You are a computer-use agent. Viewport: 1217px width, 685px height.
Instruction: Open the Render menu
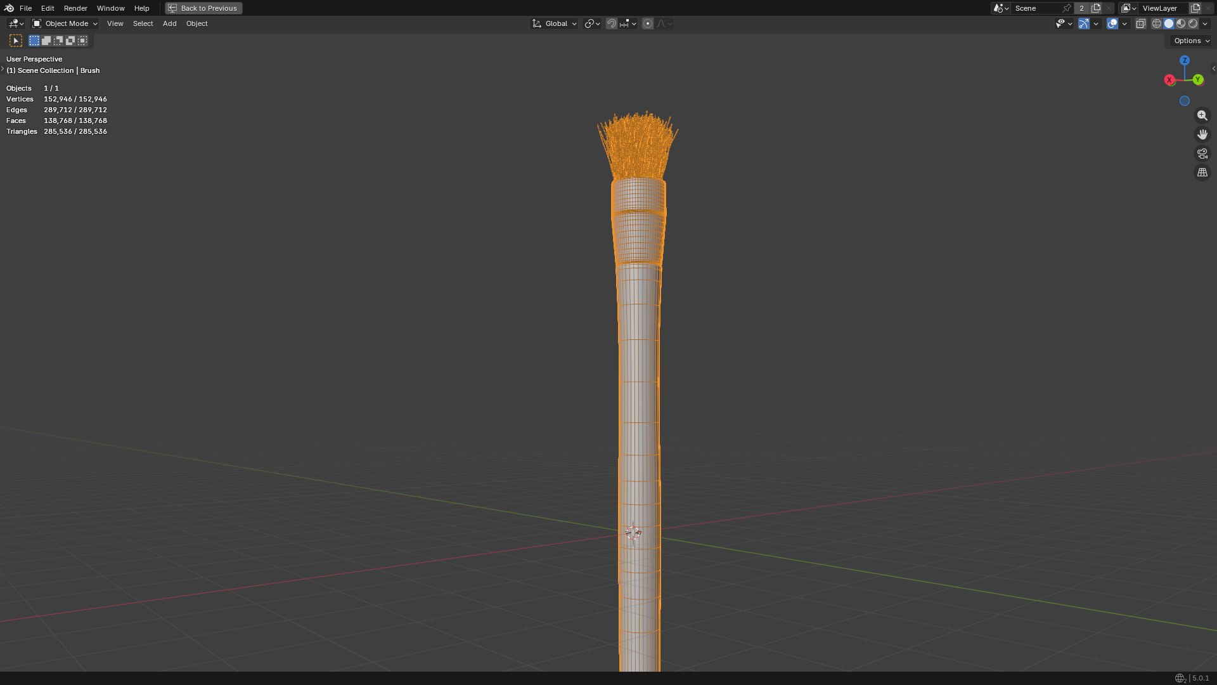(75, 8)
